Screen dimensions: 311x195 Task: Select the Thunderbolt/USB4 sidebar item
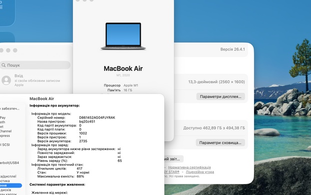point(9,162)
